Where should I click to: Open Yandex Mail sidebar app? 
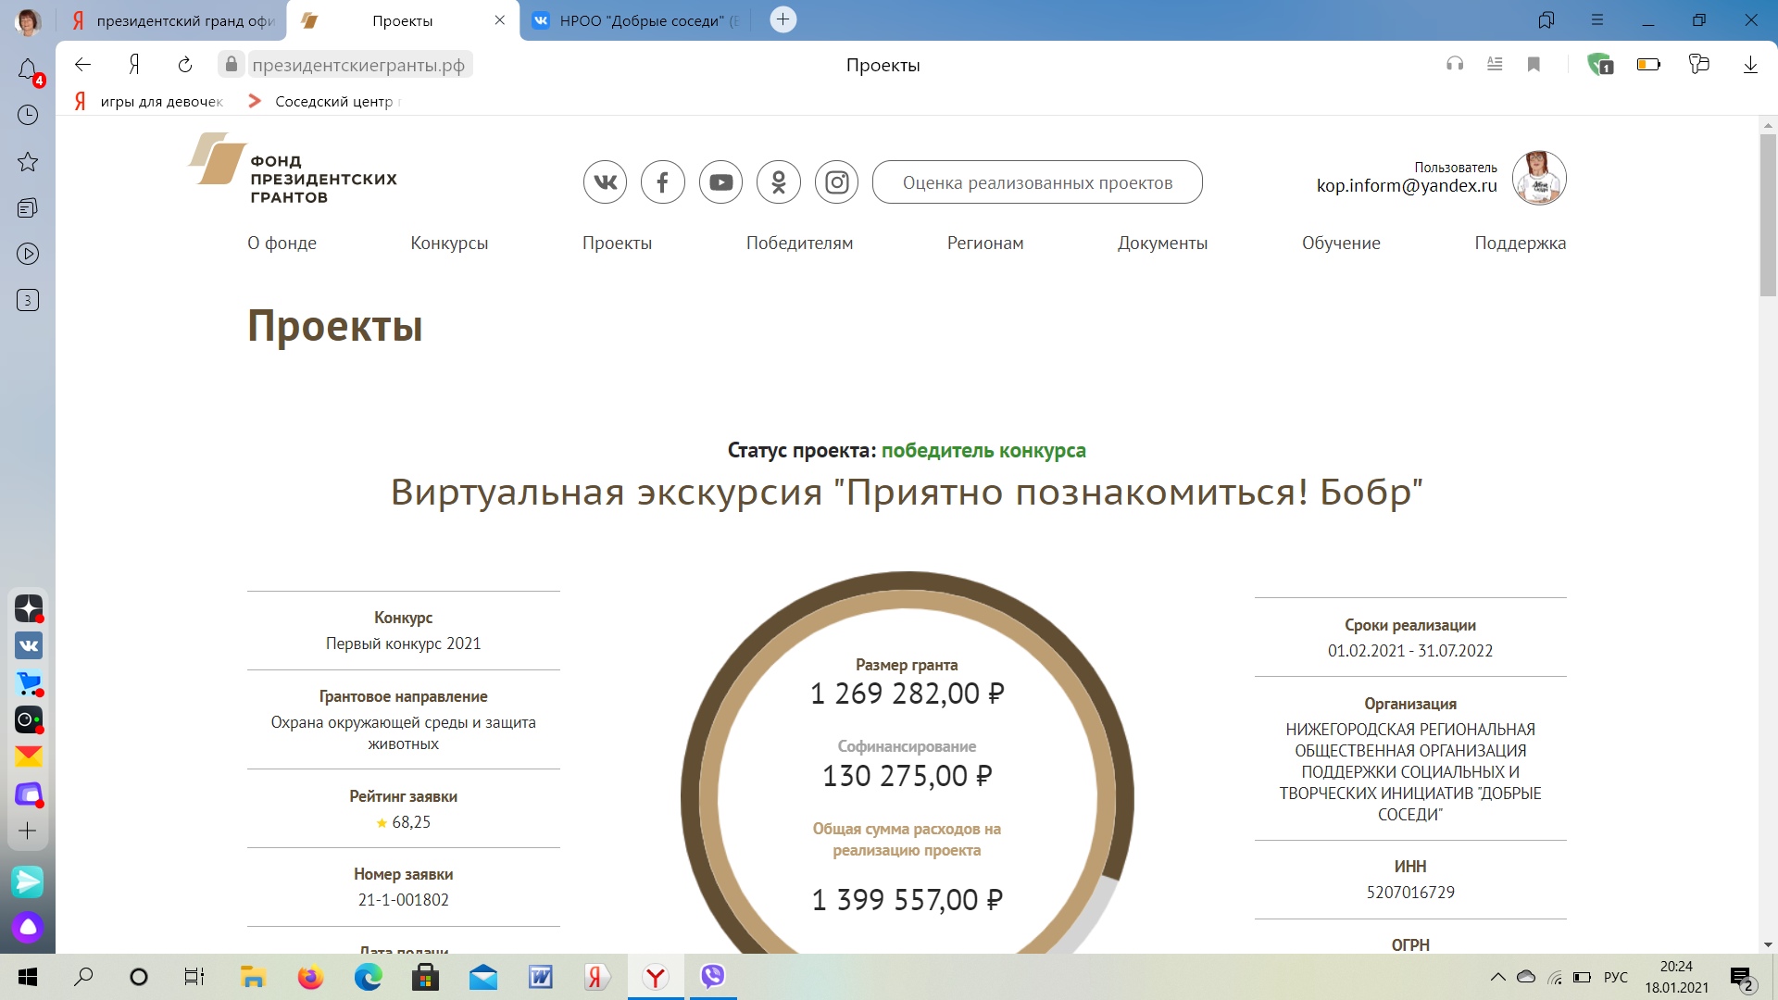[29, 756]
